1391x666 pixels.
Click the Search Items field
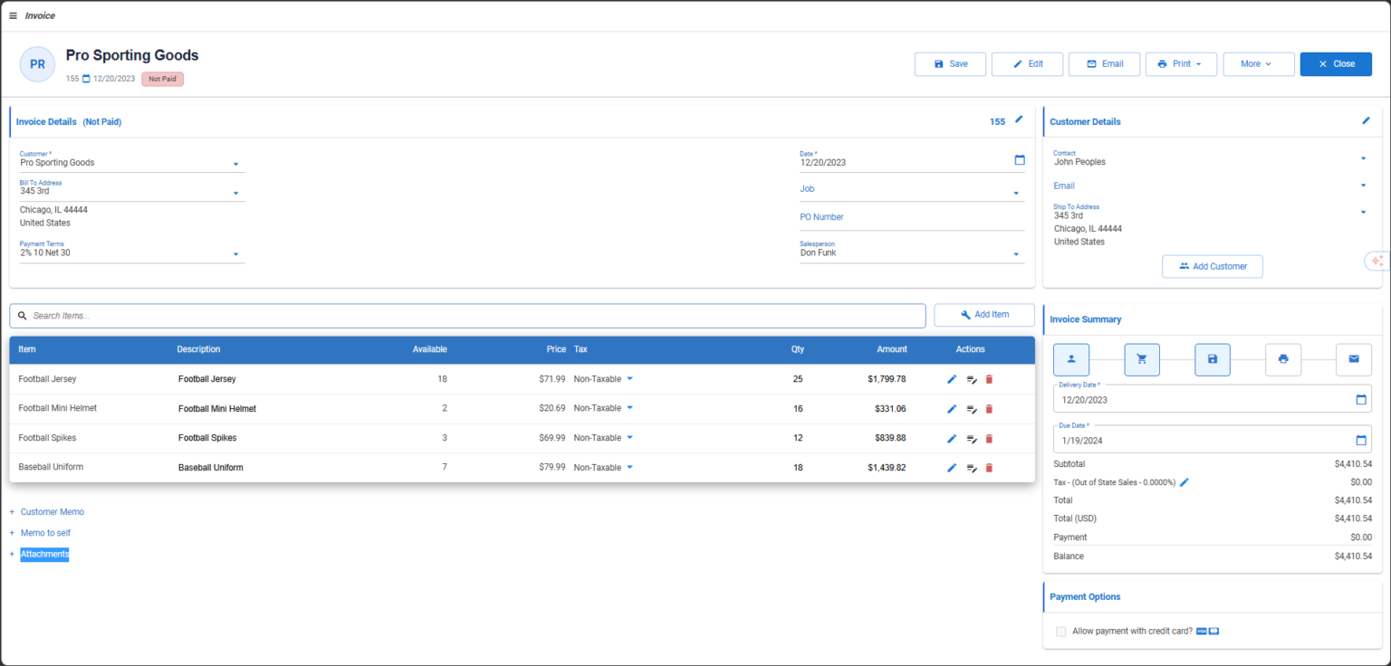(x=467, y=316)
